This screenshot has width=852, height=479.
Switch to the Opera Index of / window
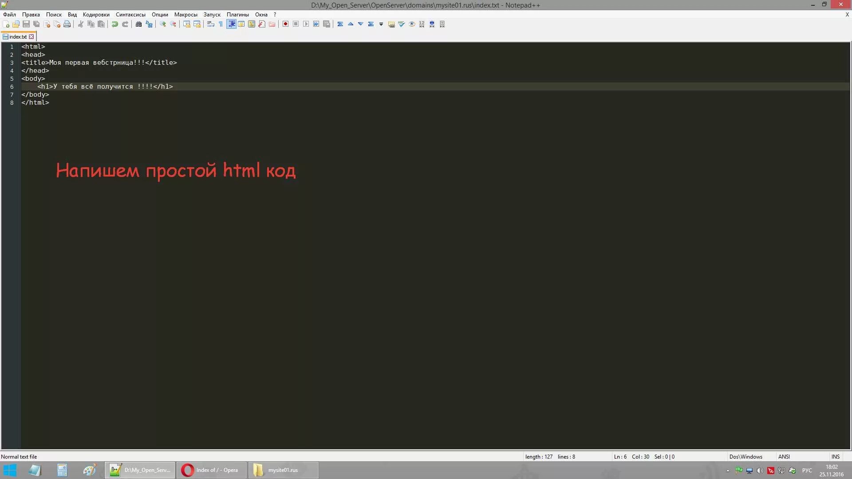tap(212, 470)
